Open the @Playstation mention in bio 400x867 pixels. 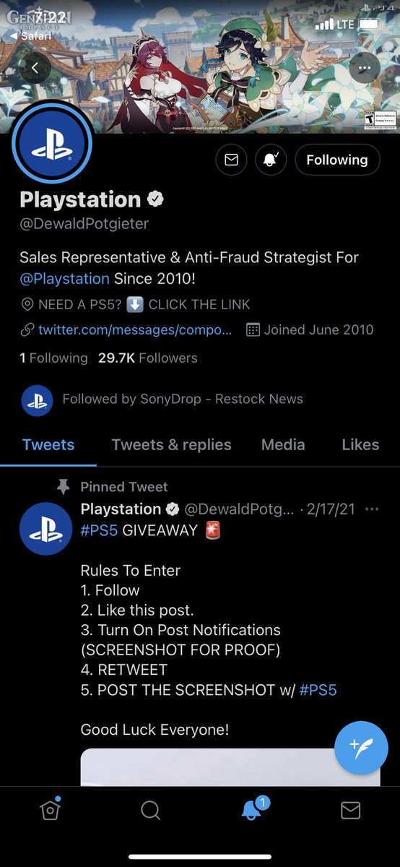[x=65, y=278]
